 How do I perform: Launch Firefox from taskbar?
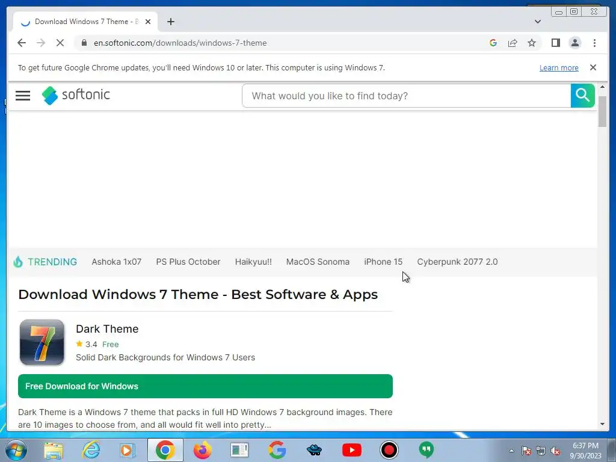202,450
